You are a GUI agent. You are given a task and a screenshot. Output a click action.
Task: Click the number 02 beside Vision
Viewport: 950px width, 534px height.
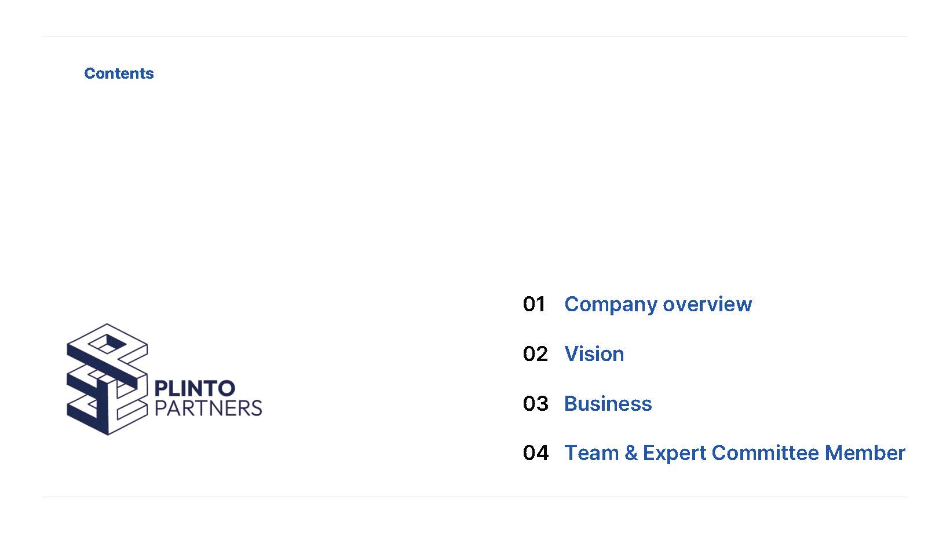(535, 353)
